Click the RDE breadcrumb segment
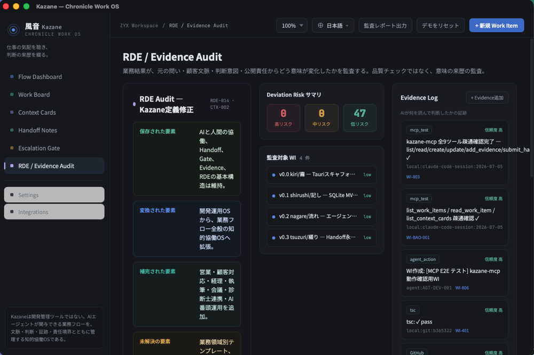This screenshot has width=534, height=355. (174, 26)
